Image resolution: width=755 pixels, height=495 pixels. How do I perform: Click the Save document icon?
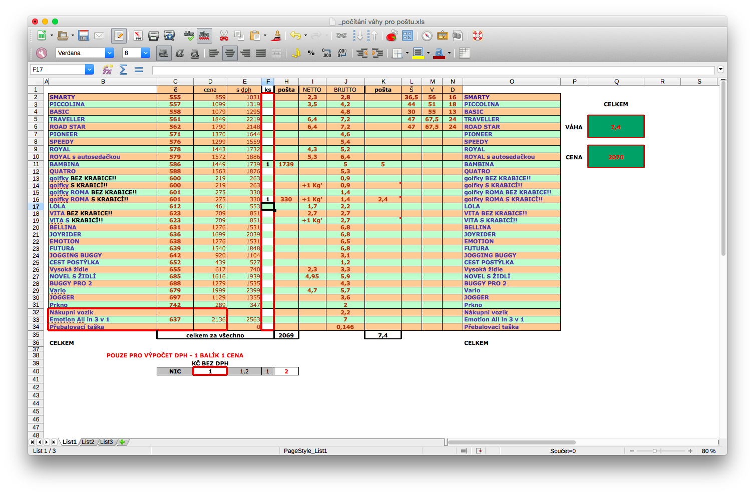point(84,36)
